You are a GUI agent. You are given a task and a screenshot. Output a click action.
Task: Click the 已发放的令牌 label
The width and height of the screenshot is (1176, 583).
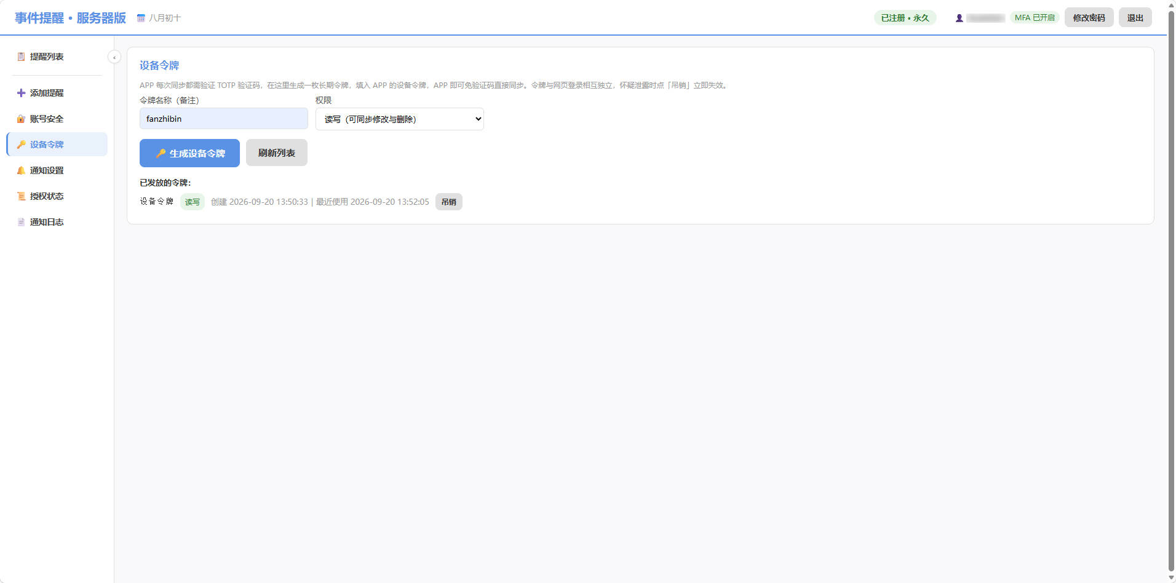(x=165, y=183)
